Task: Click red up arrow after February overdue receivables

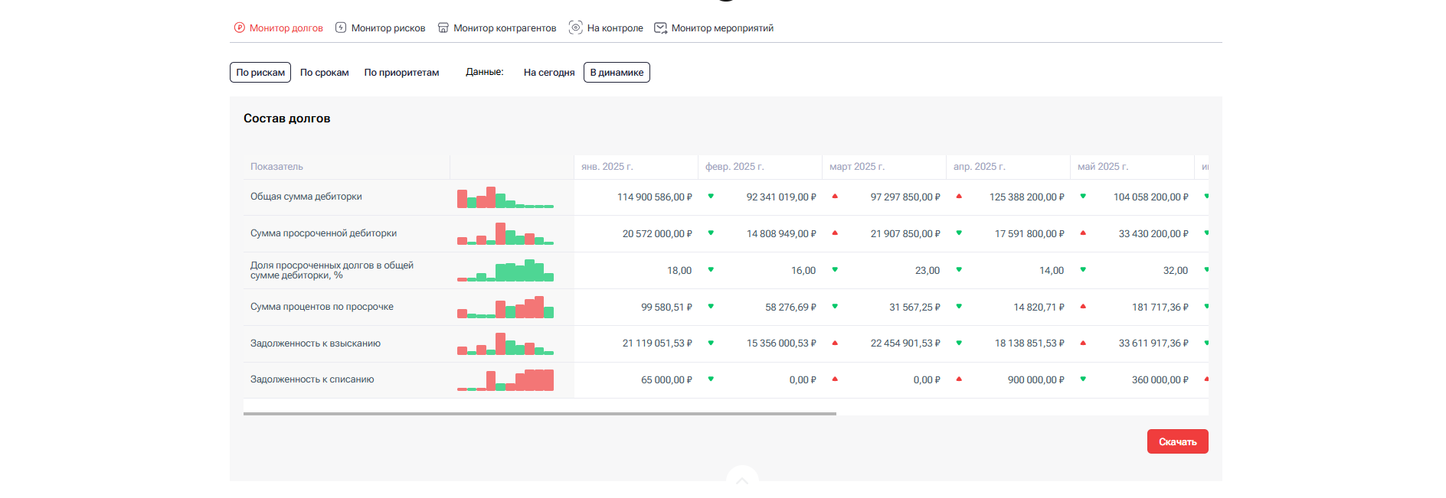Action: (835, 233)
